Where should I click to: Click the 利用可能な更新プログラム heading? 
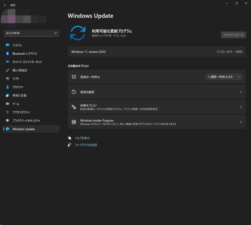(112, 31)
